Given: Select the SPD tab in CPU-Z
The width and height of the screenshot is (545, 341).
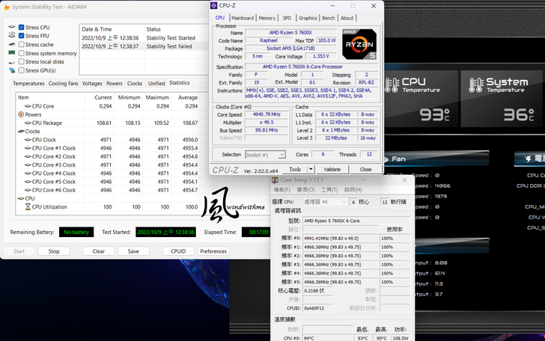Looking at the screenshot, I should point(287,18).
